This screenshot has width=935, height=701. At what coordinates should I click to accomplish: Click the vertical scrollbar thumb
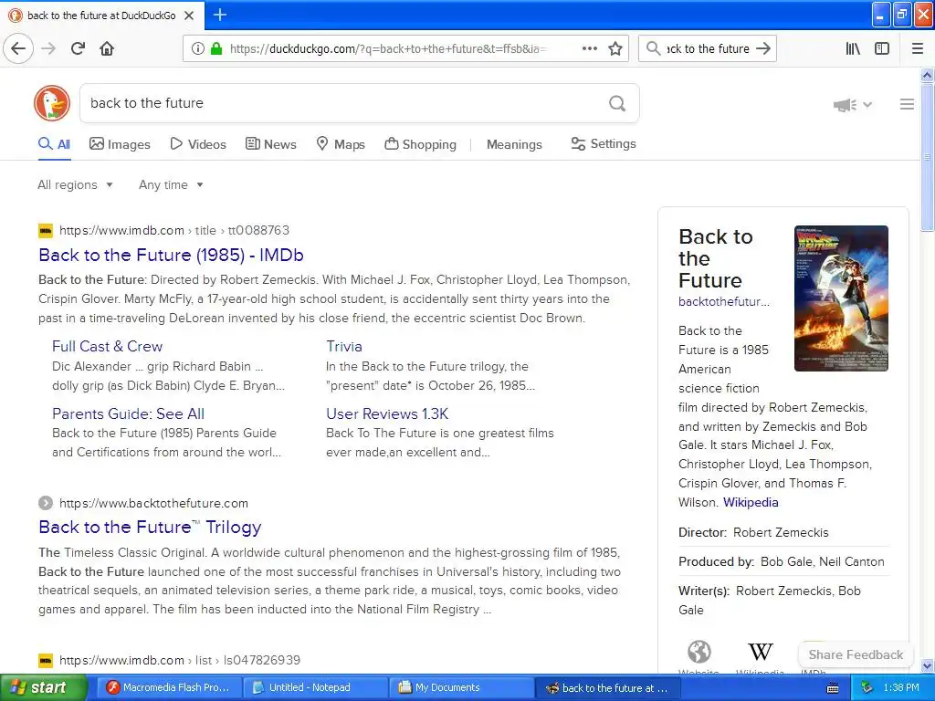coord(927,157)
